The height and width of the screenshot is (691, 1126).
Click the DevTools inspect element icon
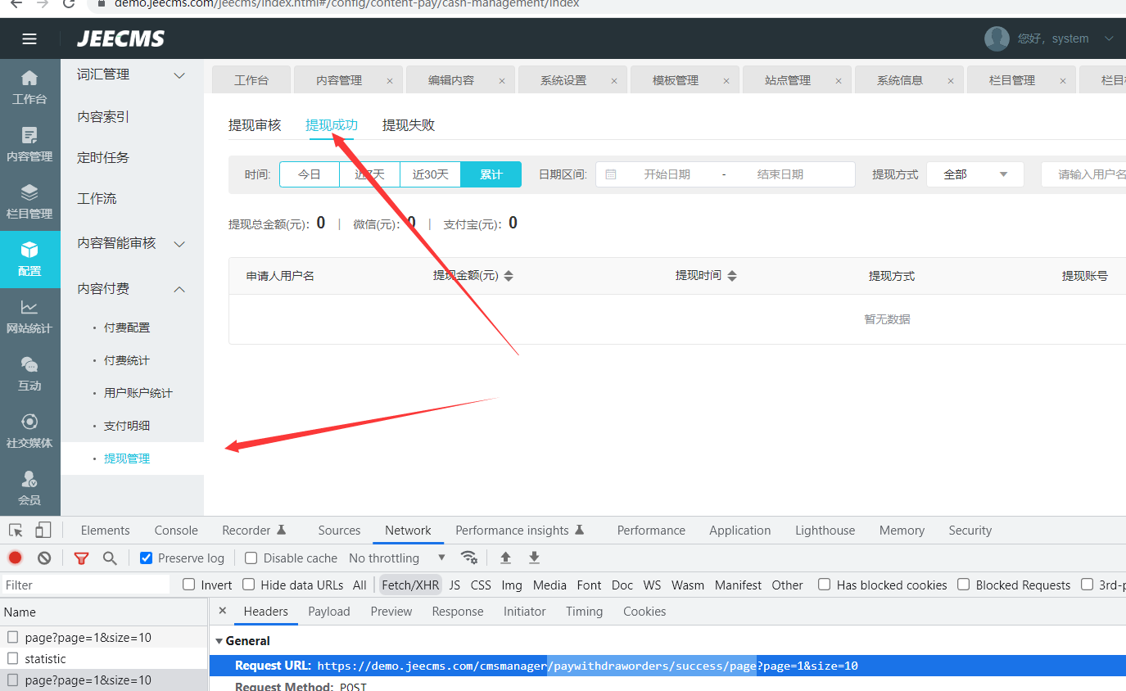click(16, 531)
